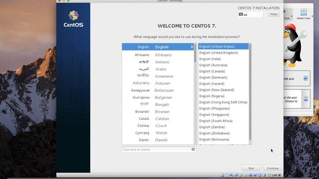Click the Quit button
319x179 pixels.
click(251, 168)
